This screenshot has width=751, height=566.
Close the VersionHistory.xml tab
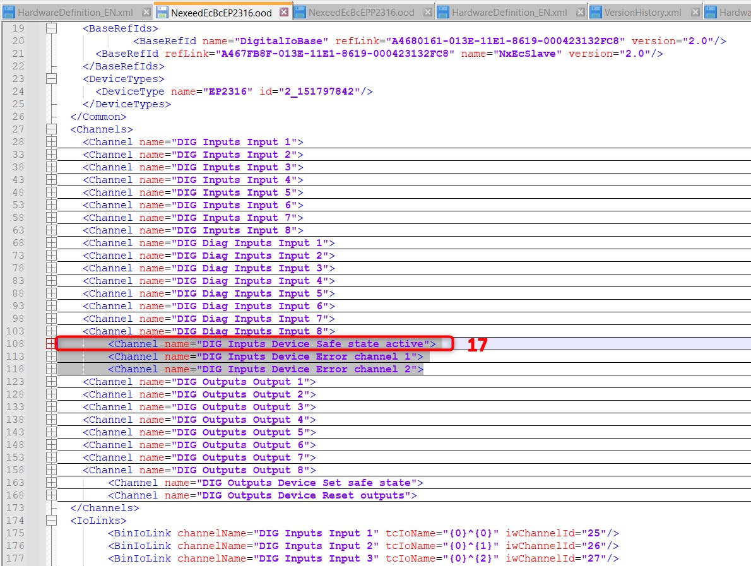pos(694,12)
